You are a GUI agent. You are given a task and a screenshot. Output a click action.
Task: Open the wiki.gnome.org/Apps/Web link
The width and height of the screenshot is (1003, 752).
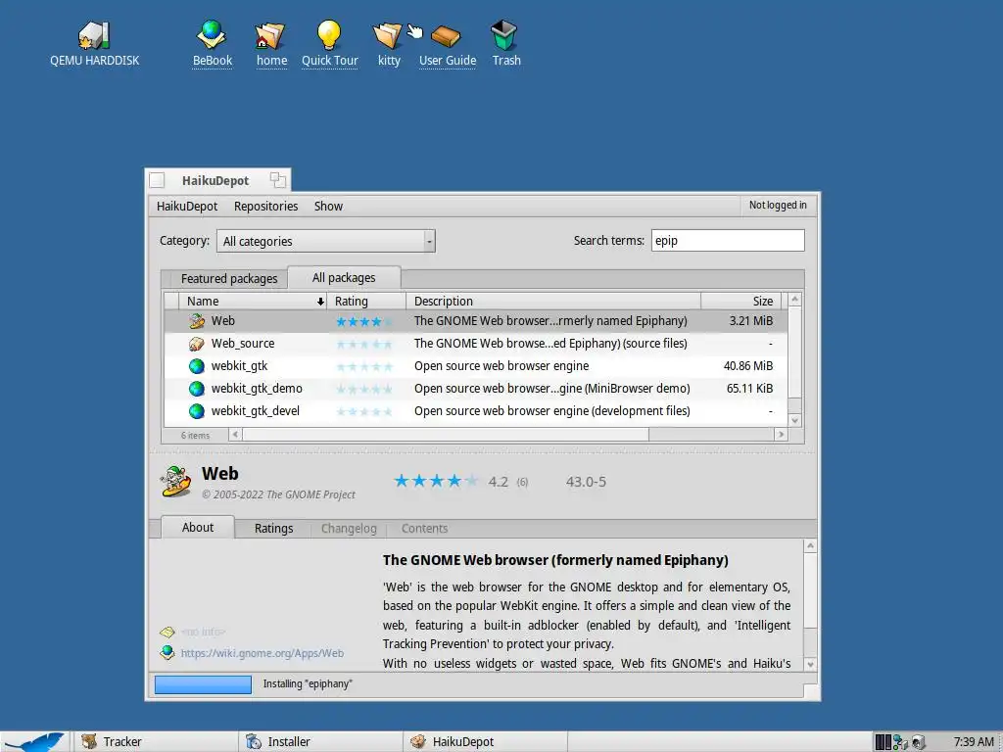(x=262, y=653)
